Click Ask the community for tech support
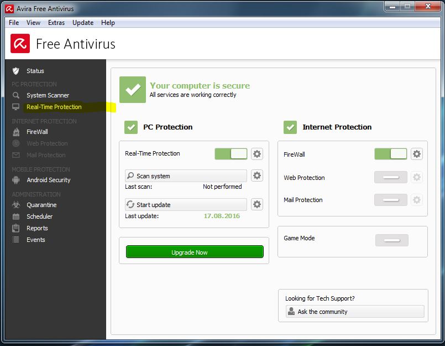This screenshot has width=445, height=346. point(354,311)
